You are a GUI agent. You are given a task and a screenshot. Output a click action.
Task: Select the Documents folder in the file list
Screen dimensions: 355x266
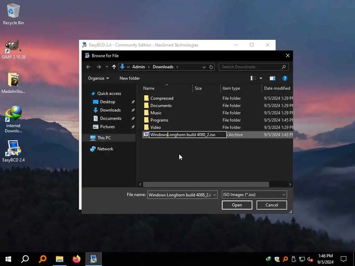[161, 105]
